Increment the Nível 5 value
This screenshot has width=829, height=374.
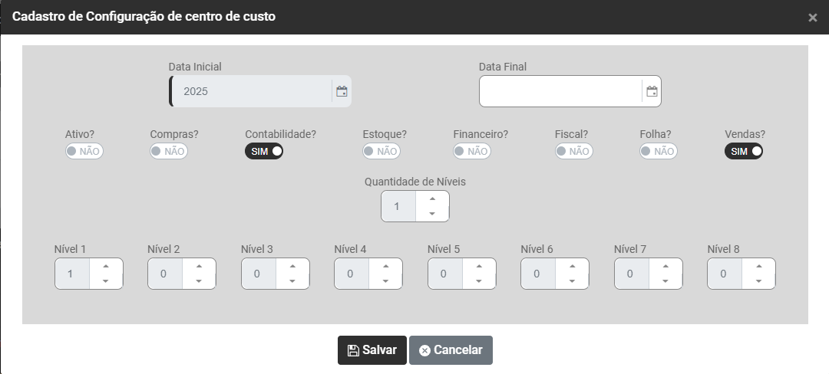point(479,267)
